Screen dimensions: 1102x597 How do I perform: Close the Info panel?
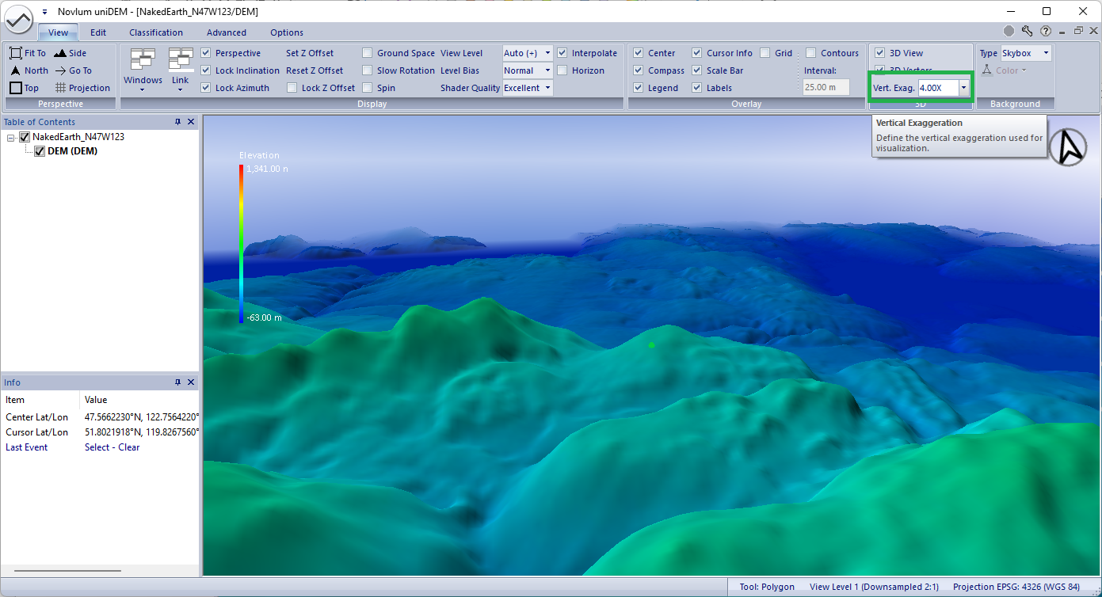tap(191, 382)
